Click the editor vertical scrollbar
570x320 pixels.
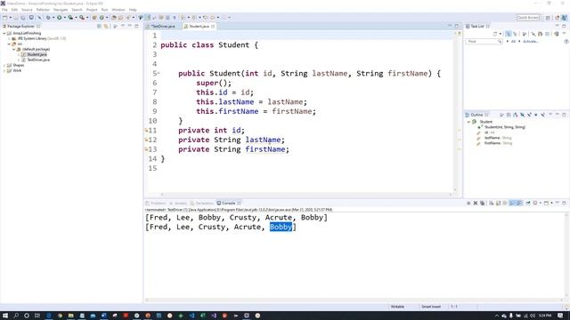[455, 110]
